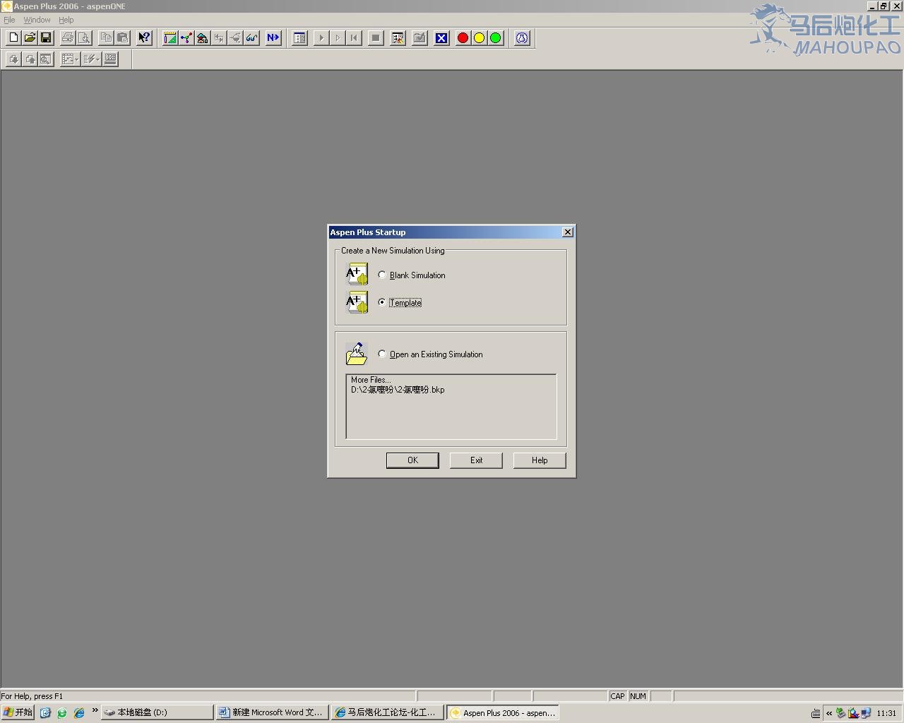
Task: Click the Data Browser table icon
Action: [x=299, y=38]
